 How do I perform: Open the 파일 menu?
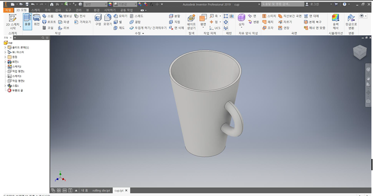[8, 10]
